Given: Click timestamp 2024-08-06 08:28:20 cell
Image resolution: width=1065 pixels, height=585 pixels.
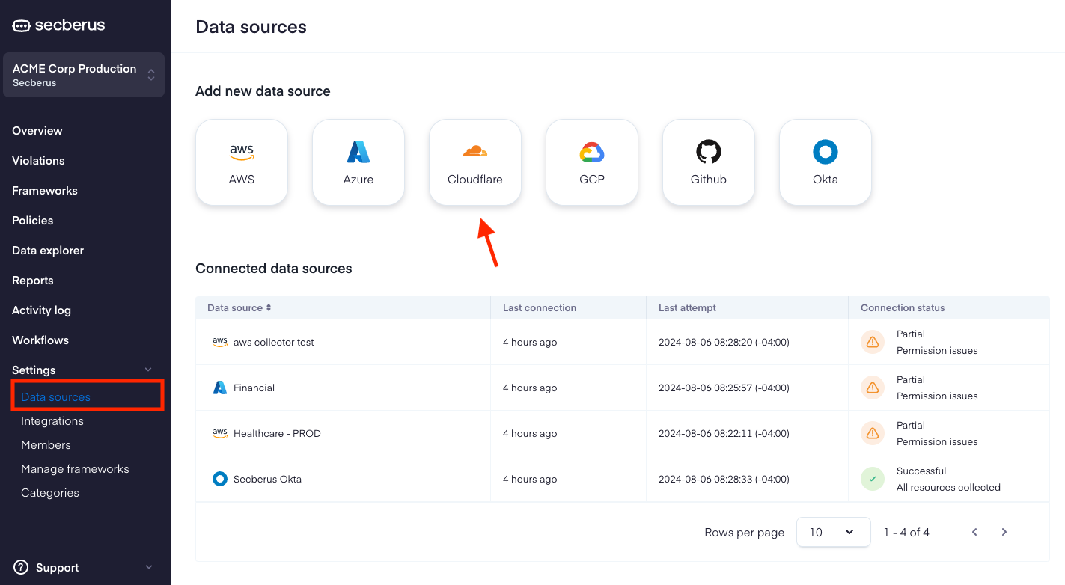Looking at the screenshot, I should pyautogui.click(x=724, y=342).
